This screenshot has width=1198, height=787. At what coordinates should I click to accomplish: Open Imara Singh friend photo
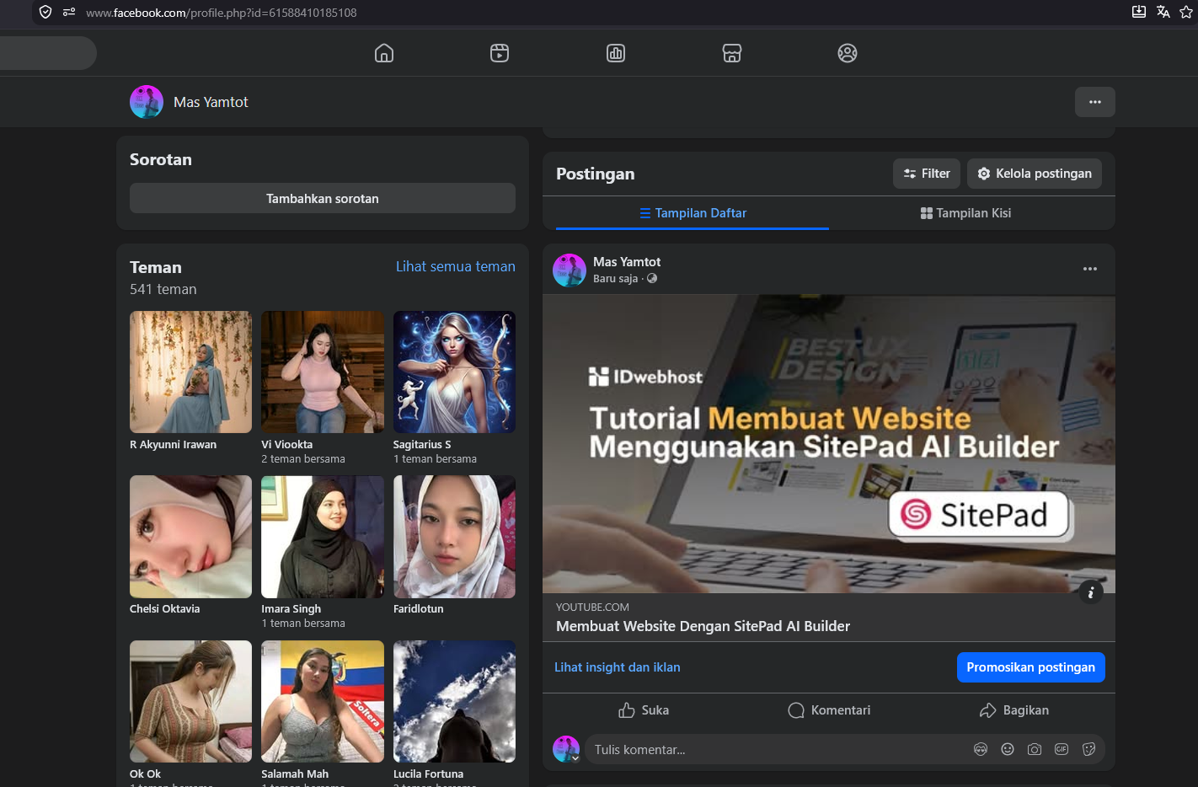pos(323,537)
